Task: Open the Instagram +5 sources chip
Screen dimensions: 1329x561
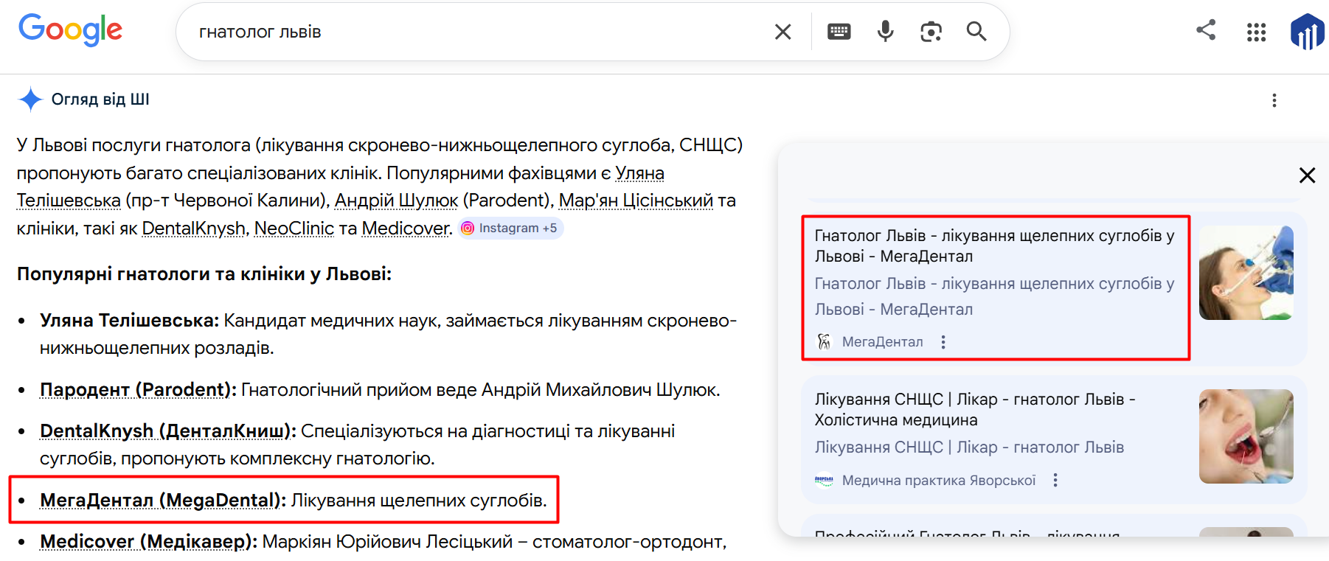Action: (510, 229)
